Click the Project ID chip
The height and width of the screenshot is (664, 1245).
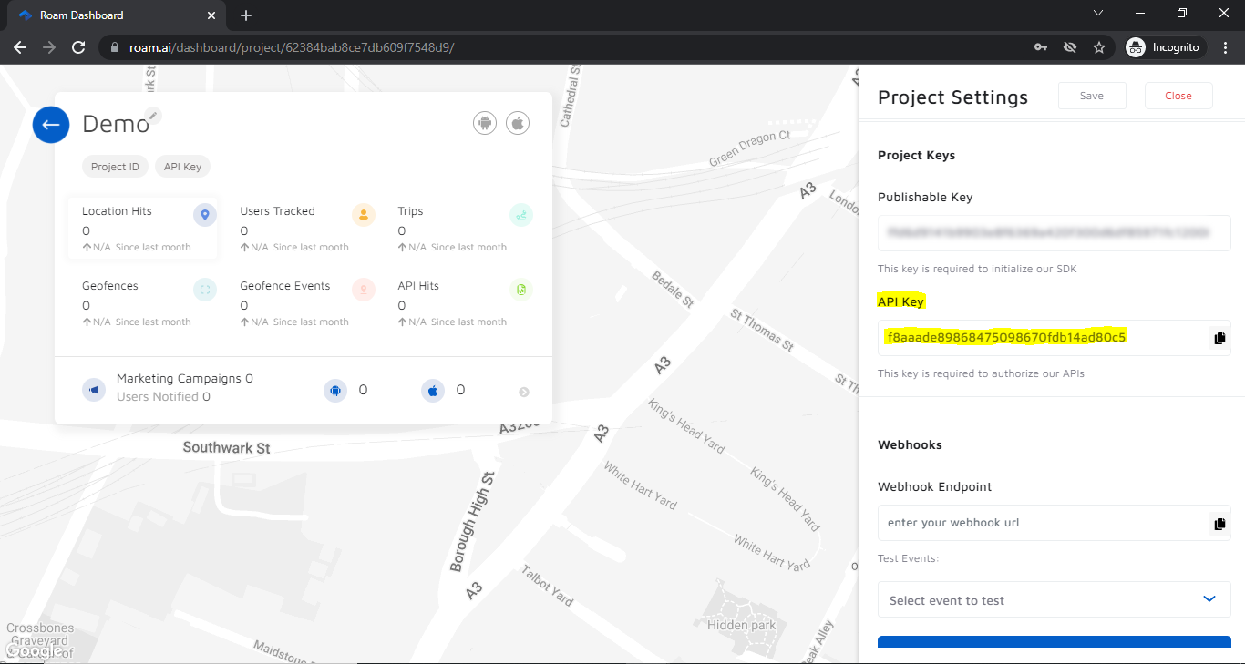click(115, 167)
